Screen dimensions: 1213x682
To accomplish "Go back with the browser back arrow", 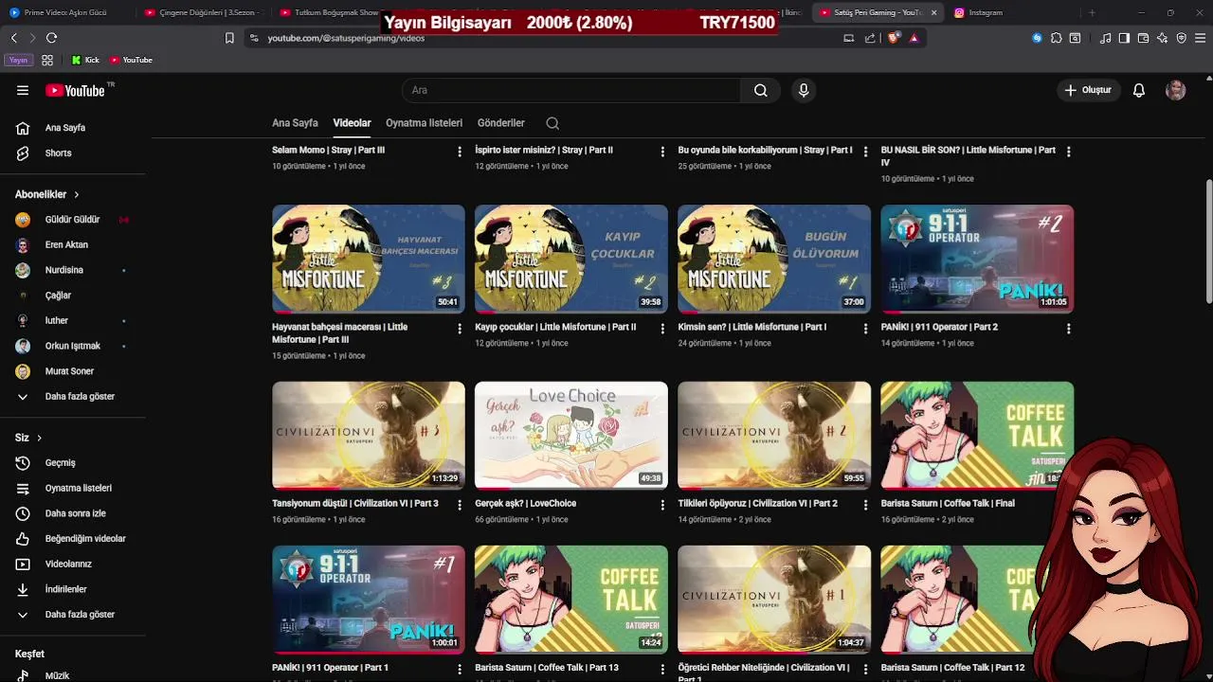I will (14, 38).
